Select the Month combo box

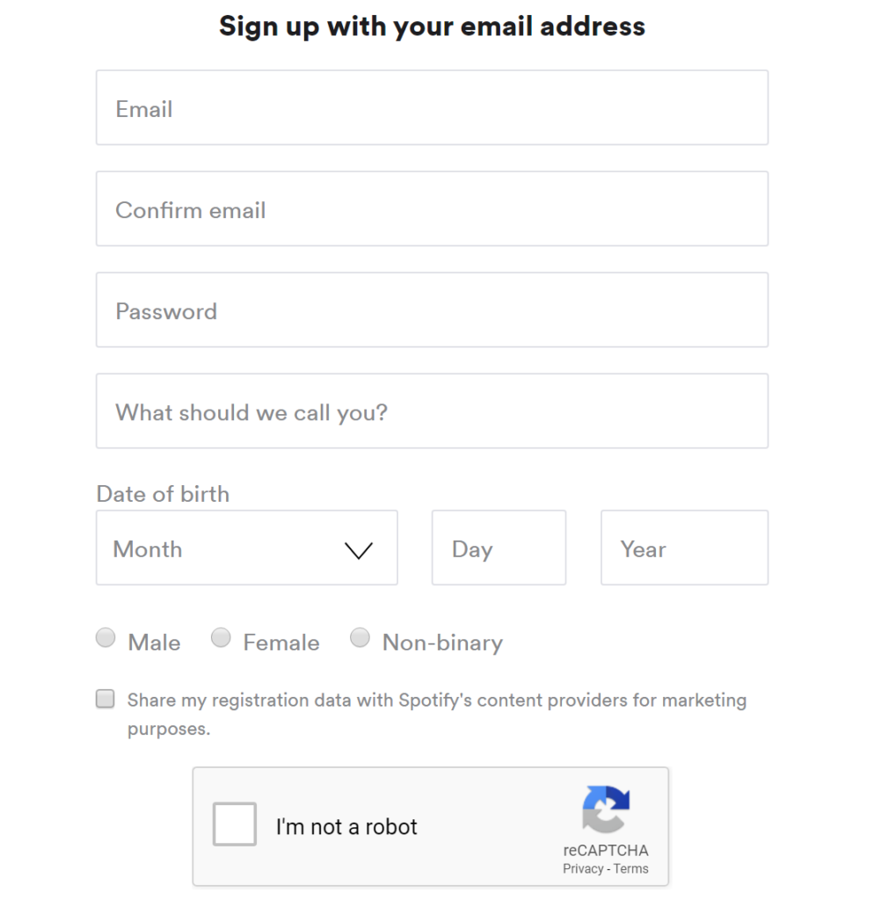click(247, 548)
